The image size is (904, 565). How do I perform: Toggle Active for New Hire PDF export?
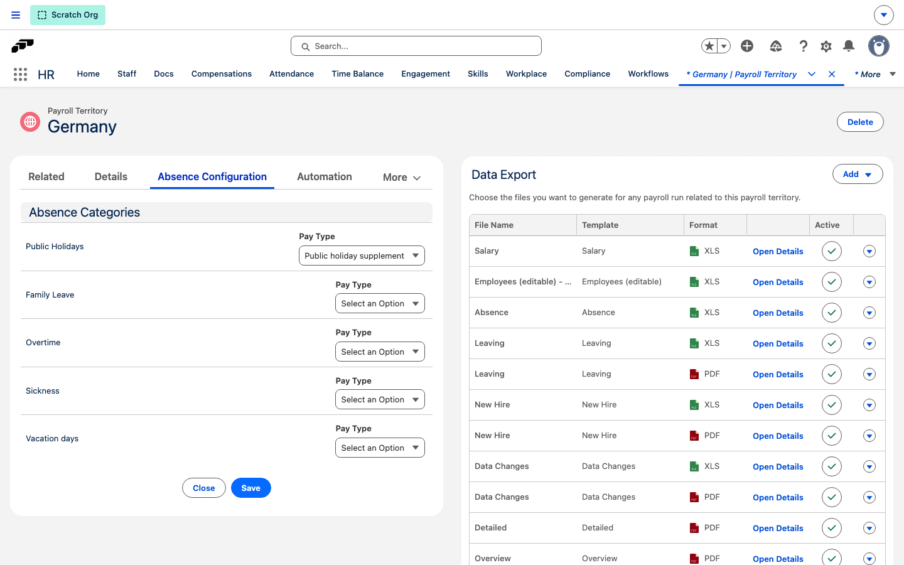point(832,436)
